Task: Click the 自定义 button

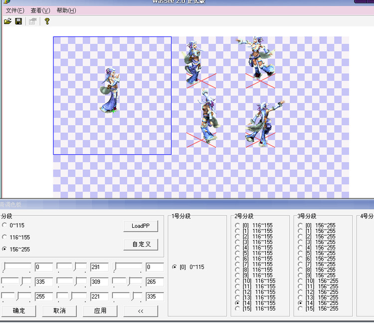Action: pyautogui.click(x=141, y=244)
